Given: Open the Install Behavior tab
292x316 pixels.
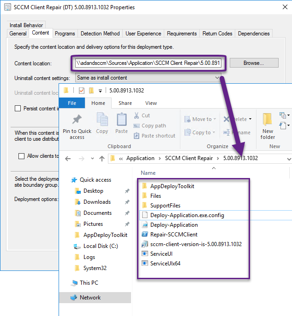Looking at the screenshot, I should pyautogui.click(x=26, y=25).
